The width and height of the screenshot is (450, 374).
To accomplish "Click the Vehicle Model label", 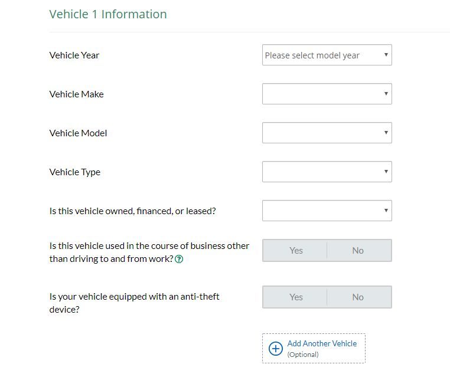I will pyautogui.click(x=78, y=133).
